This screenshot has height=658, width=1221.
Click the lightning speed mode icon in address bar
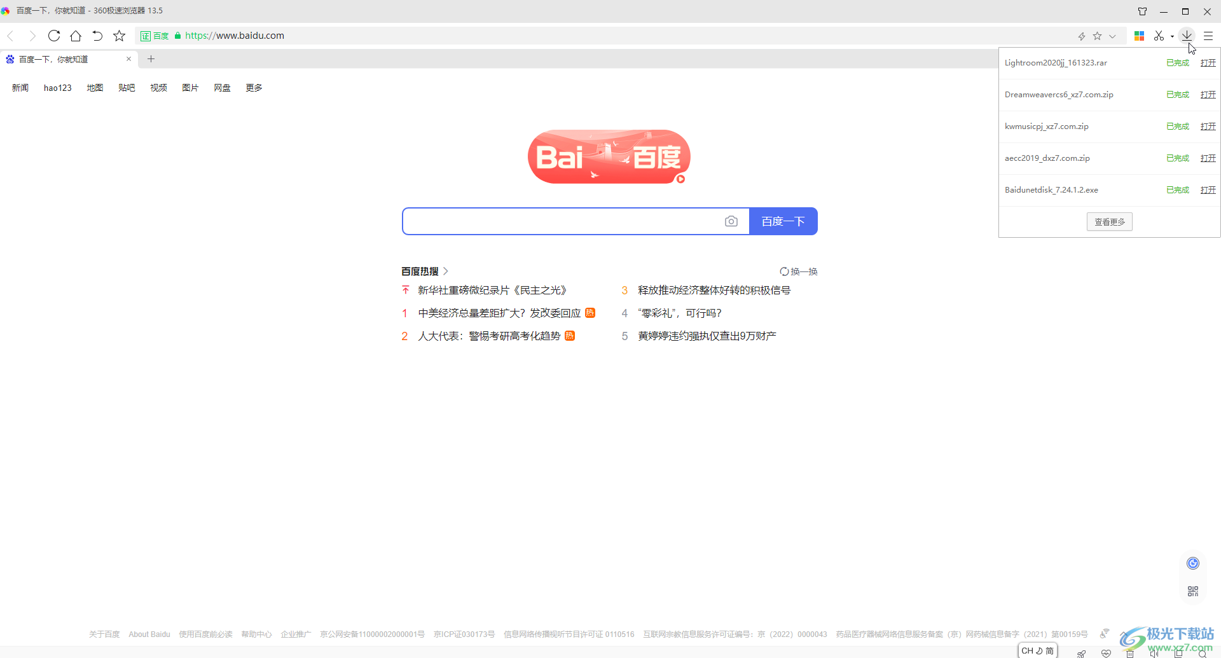tap(1082, 36)
